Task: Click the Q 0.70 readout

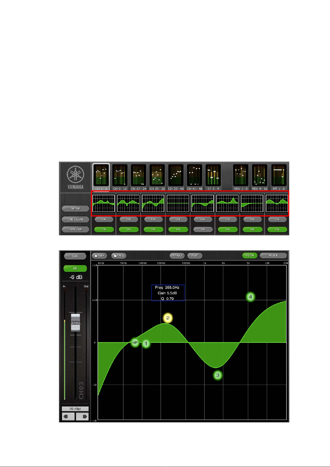Action: point(167,299)
